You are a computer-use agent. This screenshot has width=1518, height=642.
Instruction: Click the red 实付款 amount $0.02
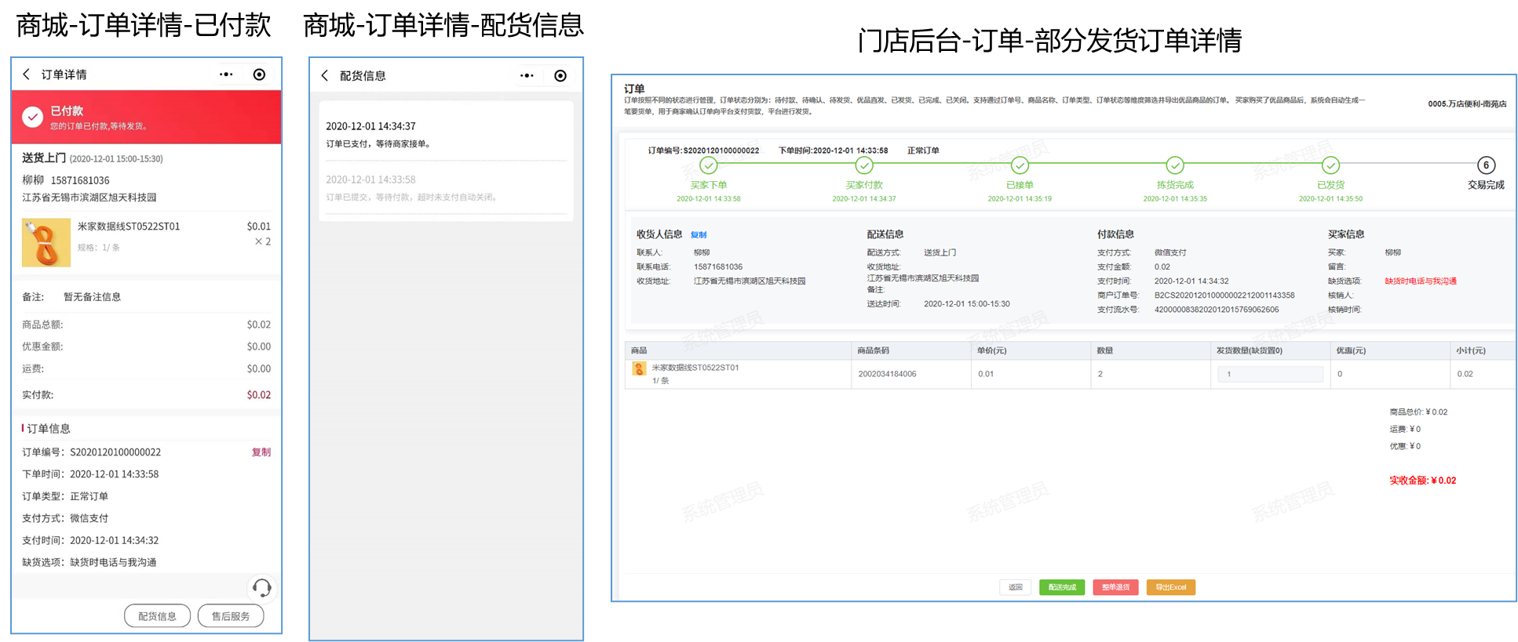[x=259, y=395]
